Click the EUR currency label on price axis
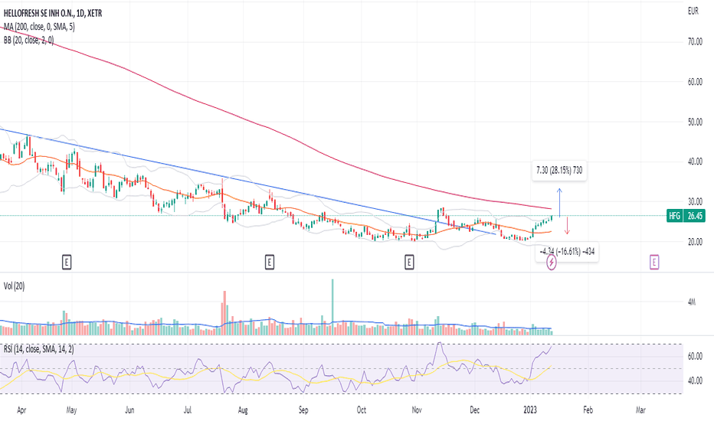This screenshot has width=714, height=421. click(693, 11)
